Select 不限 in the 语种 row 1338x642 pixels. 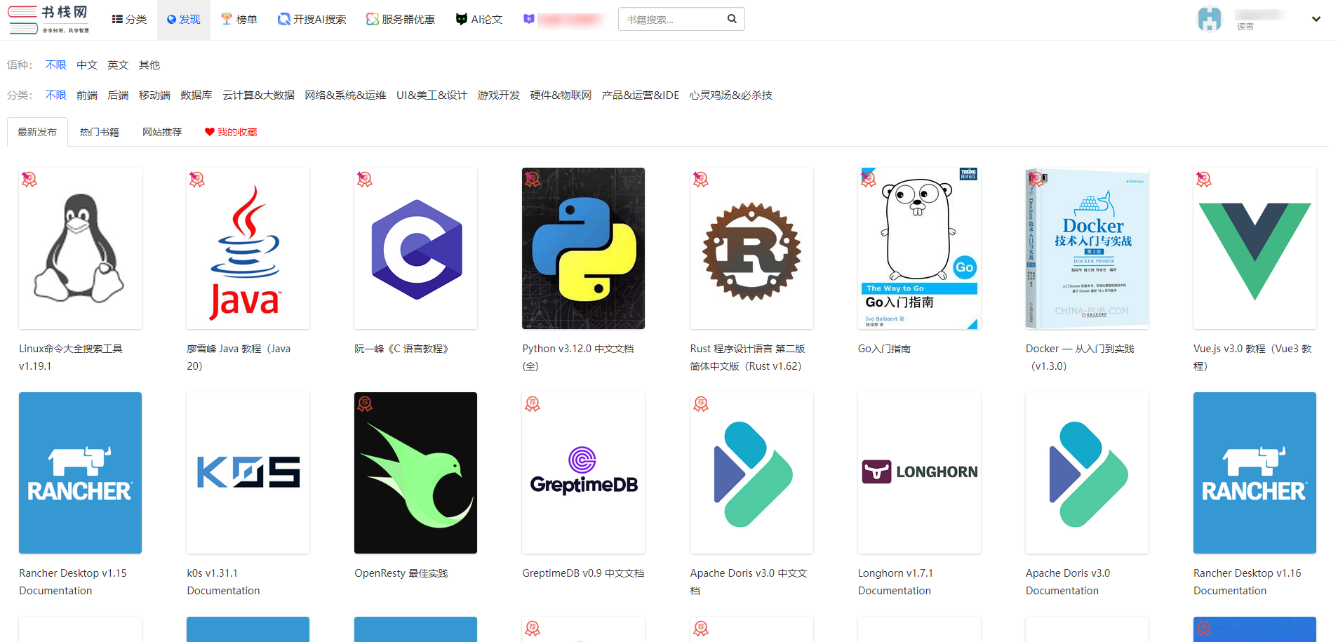56,65
